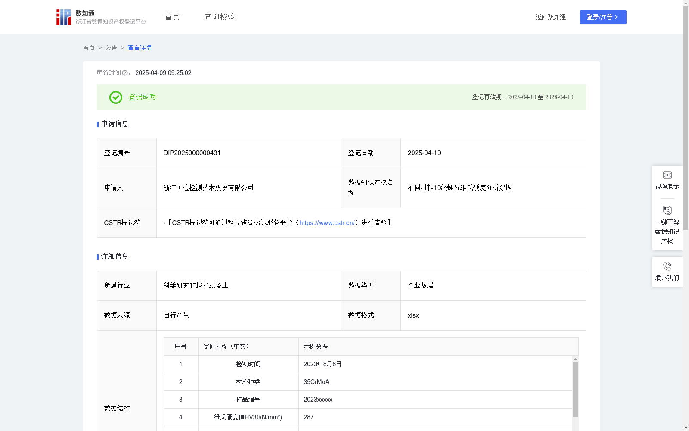Open the 首页 navigation menu item

172,17
